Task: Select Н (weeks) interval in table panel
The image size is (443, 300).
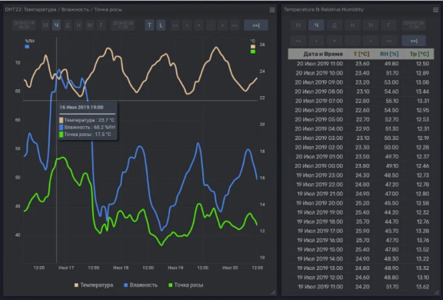Action: (x=352, y=25)
